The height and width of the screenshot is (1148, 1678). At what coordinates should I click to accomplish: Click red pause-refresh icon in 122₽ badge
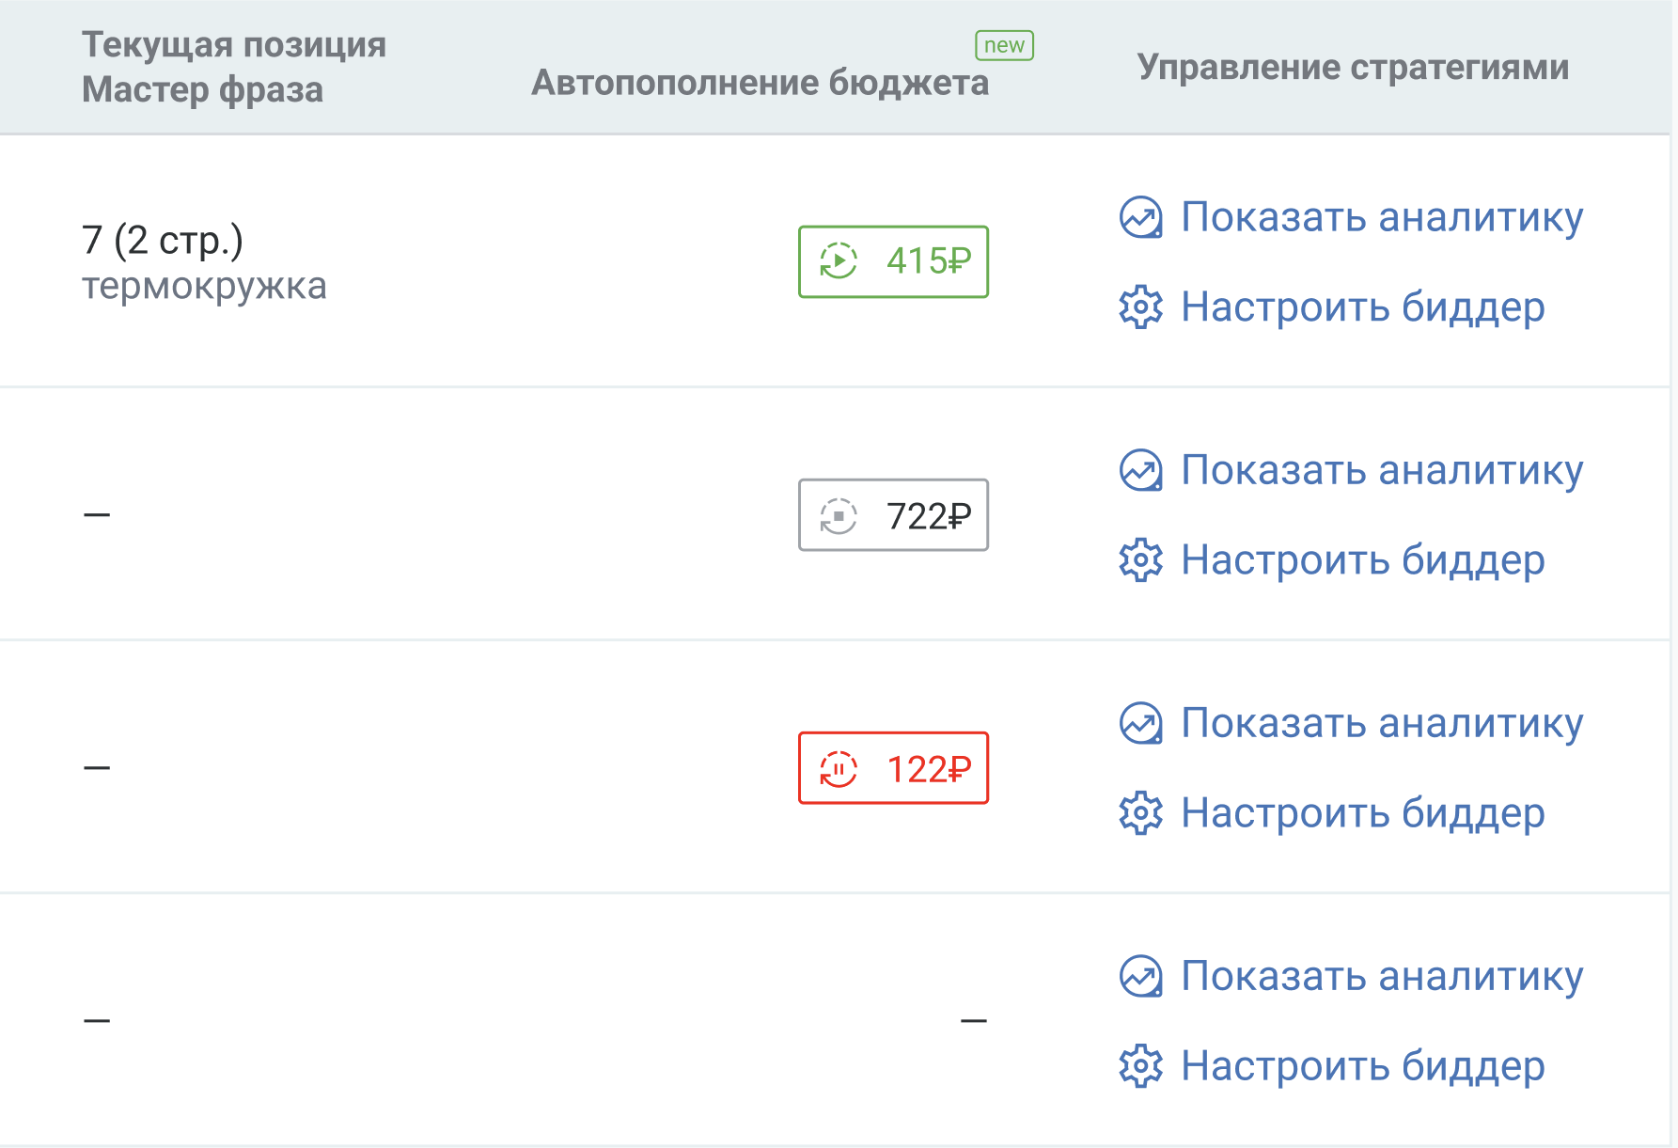click(x=839, y=769)
